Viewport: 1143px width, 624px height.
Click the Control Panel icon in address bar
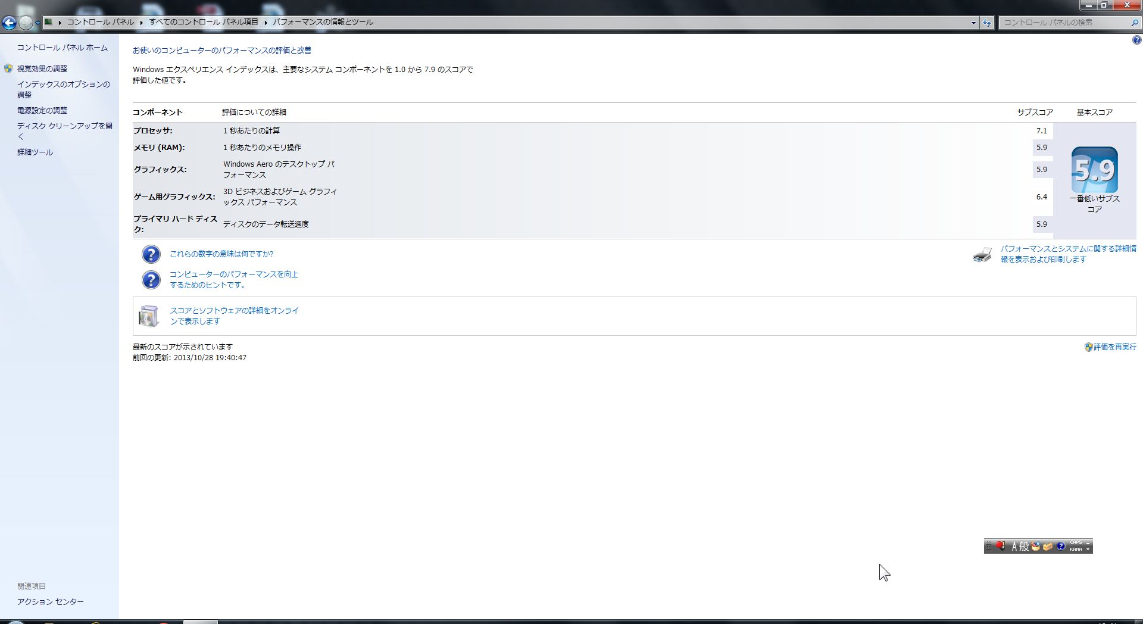click(49, 22)
